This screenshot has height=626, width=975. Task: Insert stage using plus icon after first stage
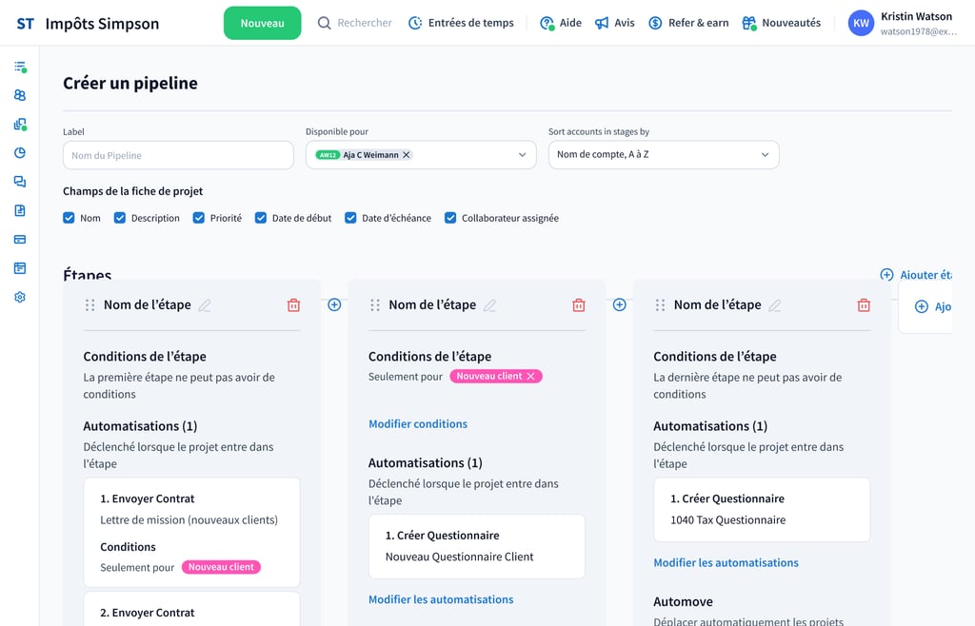tap(334, 304)
